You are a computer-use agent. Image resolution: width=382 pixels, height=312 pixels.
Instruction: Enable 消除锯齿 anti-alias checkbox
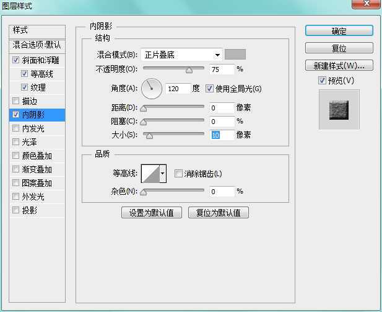coord(178,174)
